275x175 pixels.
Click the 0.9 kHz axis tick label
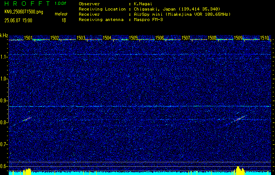(x=4, y=101)
